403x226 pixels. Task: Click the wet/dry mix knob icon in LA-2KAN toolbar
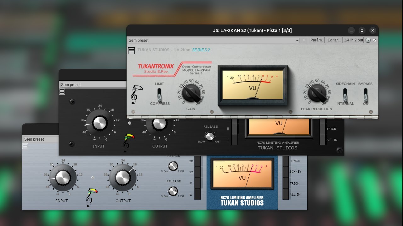(x=368, y=40)
